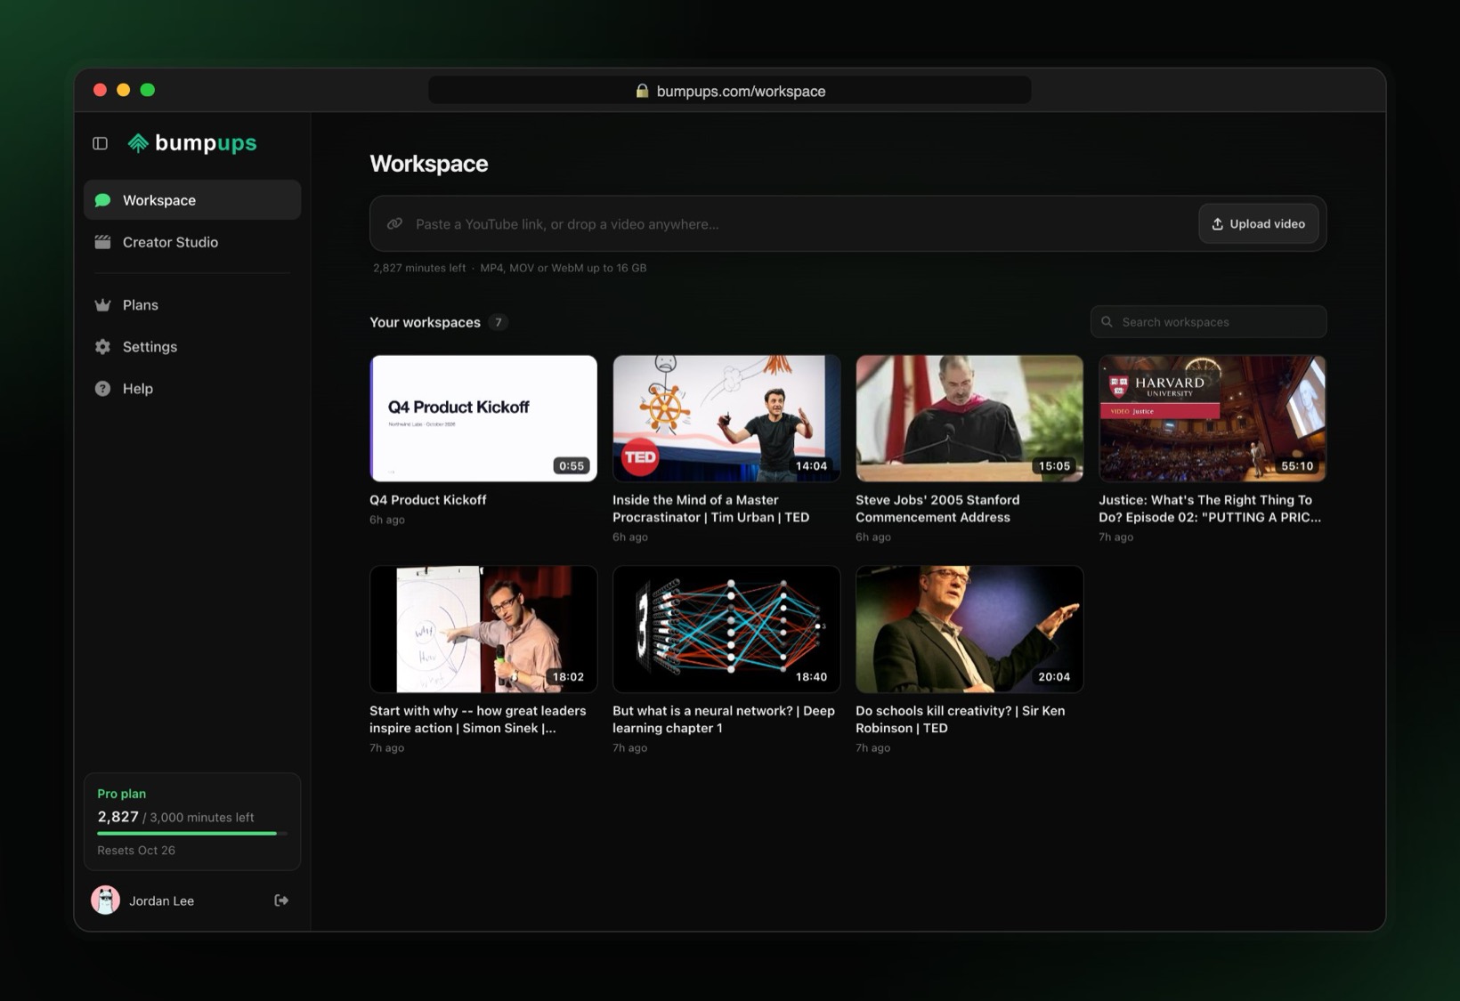Screen dimensions: 1460x1001
Task: Open the neural network video thumbnail
Action: point(726,629)
